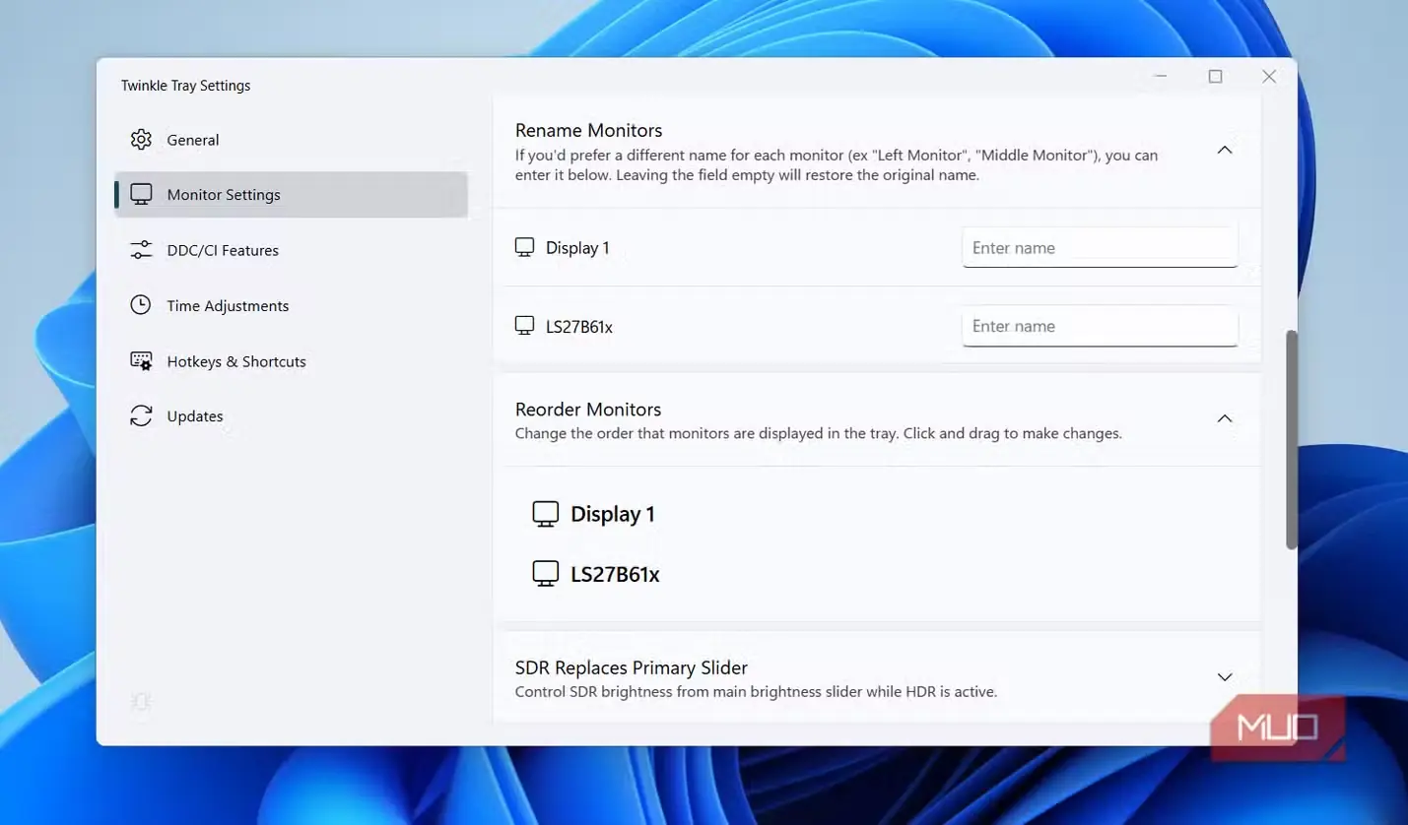Open Time Adjustments page

291,305
